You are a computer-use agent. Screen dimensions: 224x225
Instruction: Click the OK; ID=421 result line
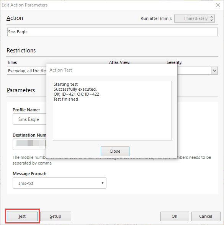point(64,94)
